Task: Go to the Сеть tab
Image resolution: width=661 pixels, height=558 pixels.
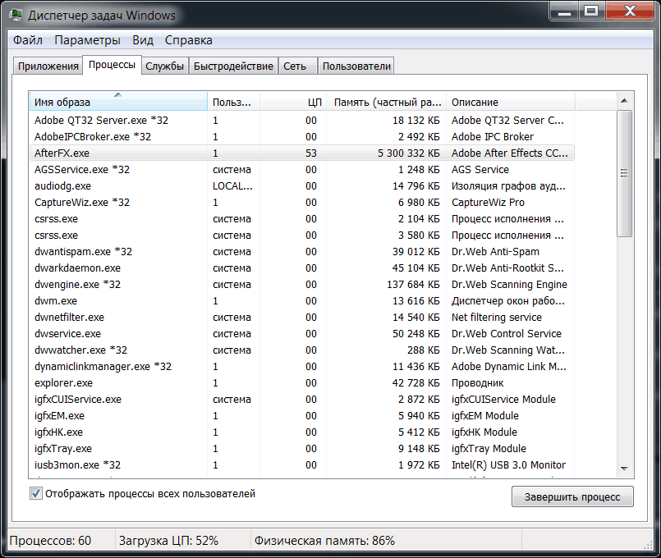Action: click(x=297, y=66)
